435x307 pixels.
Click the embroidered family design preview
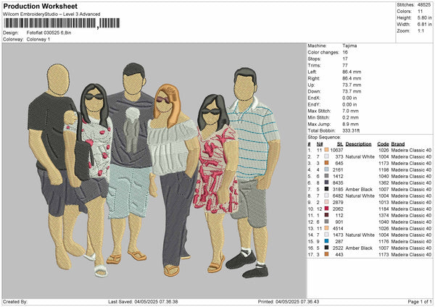pos(152,169)
